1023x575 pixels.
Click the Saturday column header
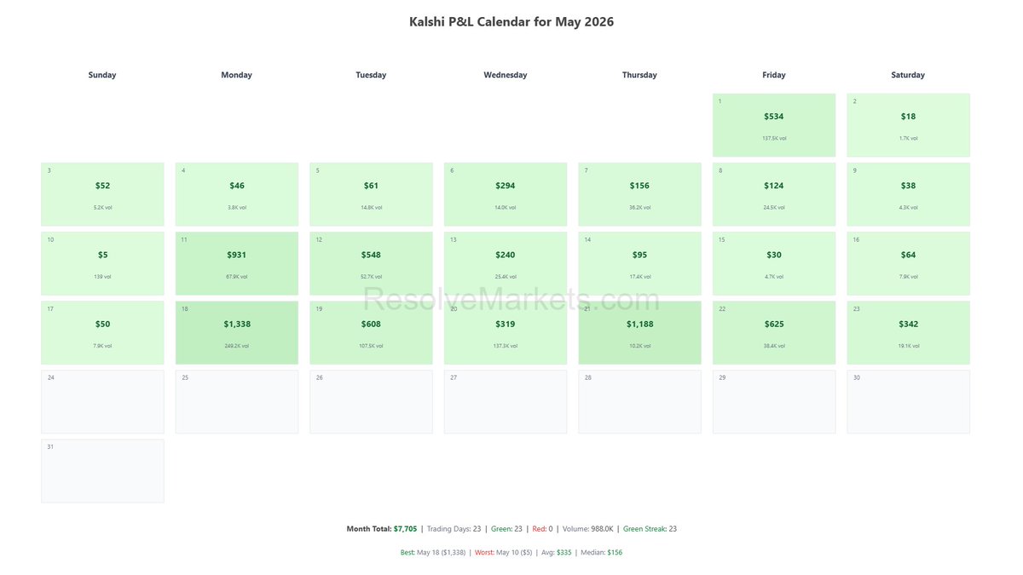pyautogui.click(x=908, y=75)
